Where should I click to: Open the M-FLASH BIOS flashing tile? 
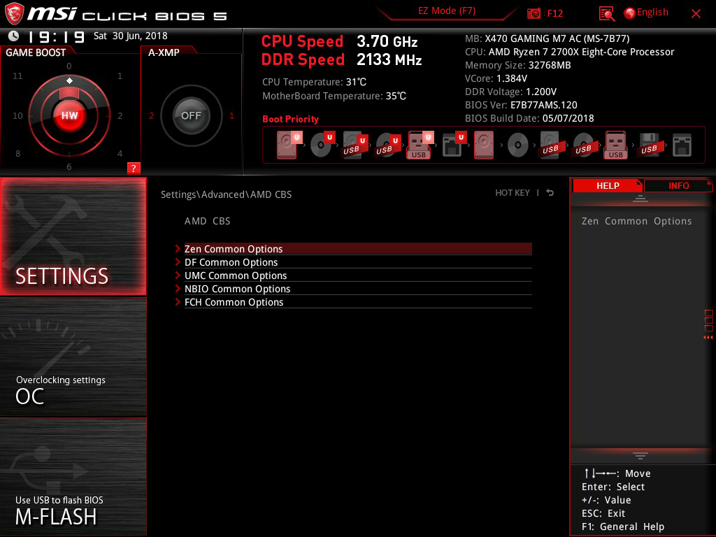click(x=73, y=477)
